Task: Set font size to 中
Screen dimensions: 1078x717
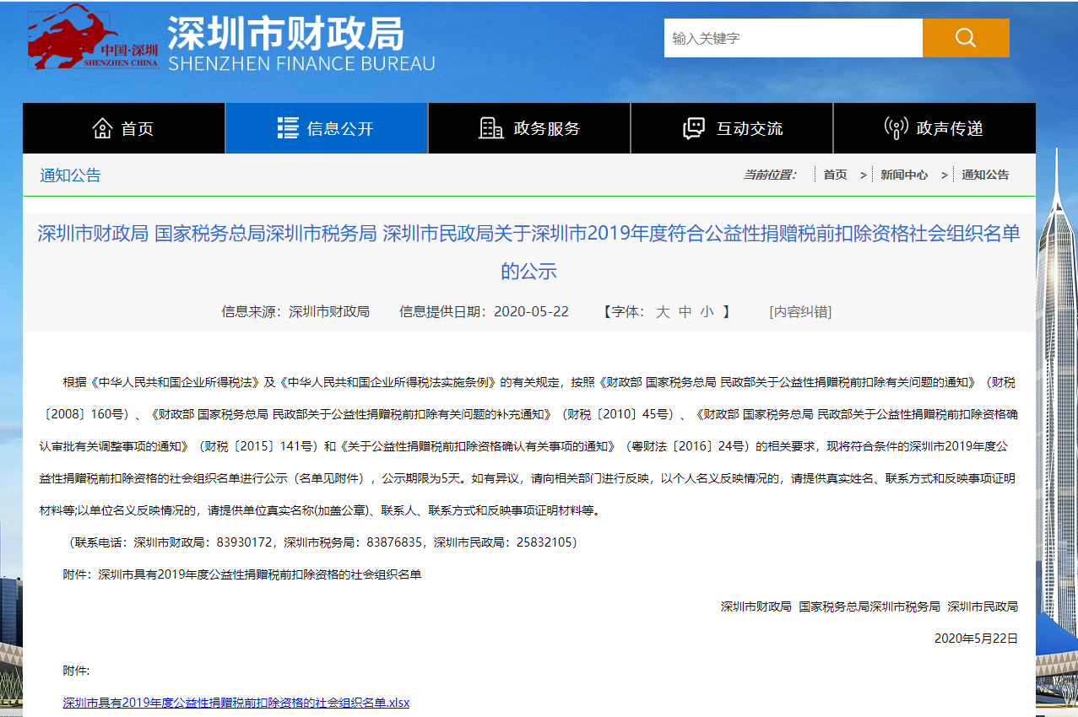Action: pos(685,311)
